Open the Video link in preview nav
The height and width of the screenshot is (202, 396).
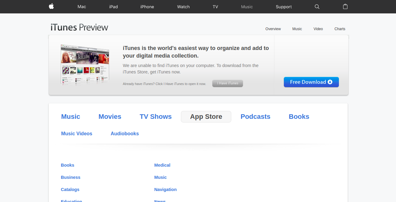pos(318,29)
